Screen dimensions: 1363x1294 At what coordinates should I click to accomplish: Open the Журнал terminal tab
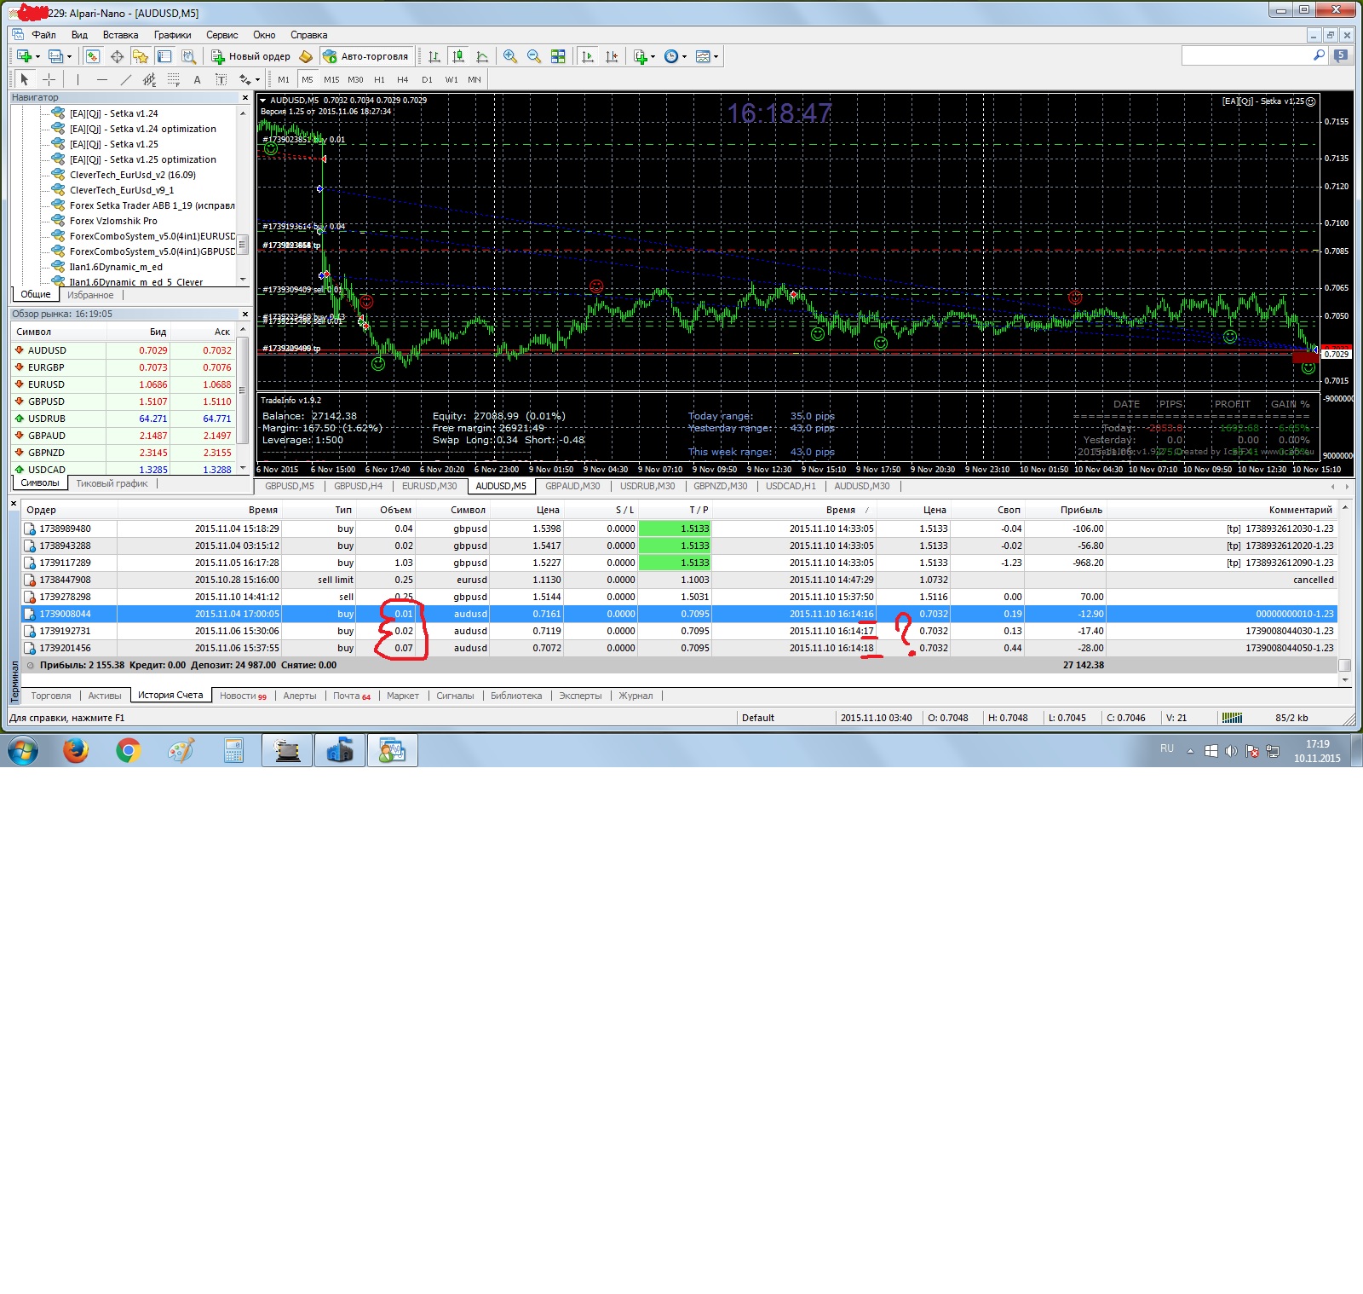tap(635, 696)
